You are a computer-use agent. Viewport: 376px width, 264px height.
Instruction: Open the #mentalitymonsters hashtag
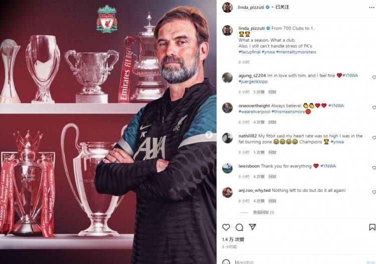[x=296, y=52]
